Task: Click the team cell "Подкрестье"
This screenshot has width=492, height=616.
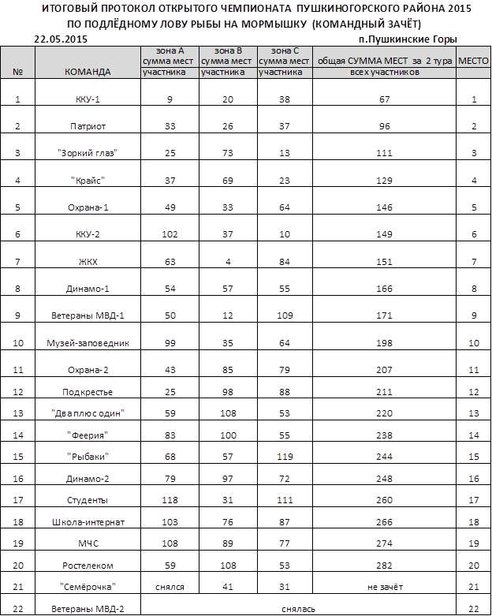Action: pos(88,387)
